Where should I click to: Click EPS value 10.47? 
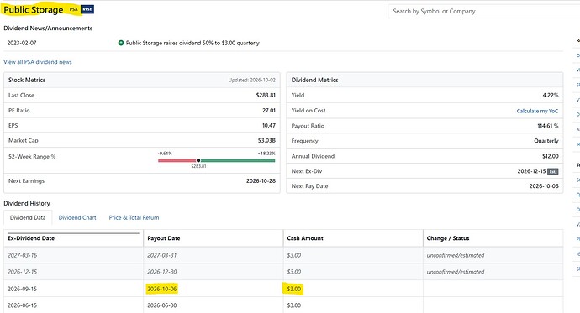tap(269, 126)
